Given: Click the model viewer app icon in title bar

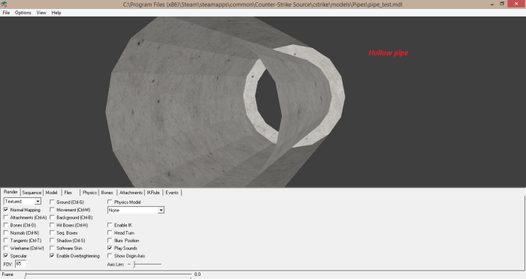Looking at the screenshot, I should click(4, 4).
